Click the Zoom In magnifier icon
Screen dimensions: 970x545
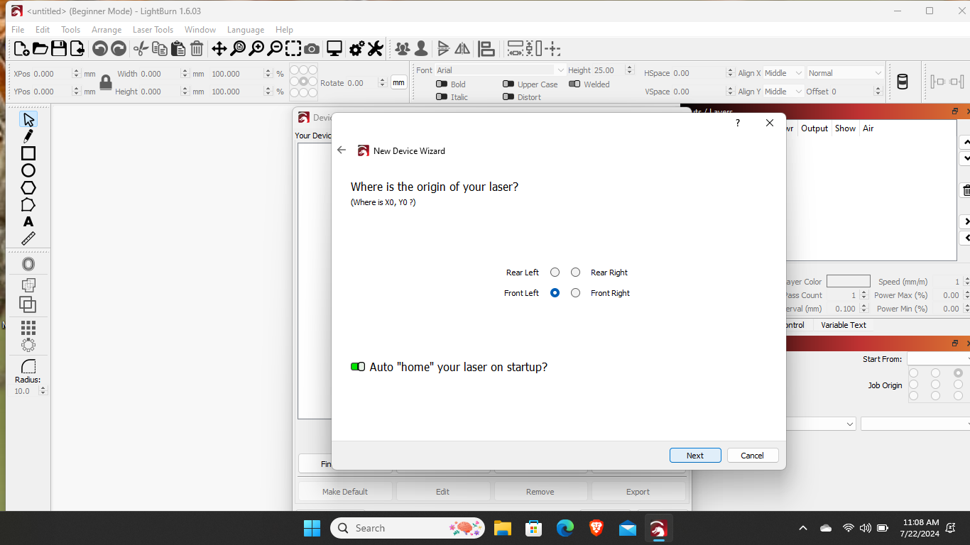(257, 48)
